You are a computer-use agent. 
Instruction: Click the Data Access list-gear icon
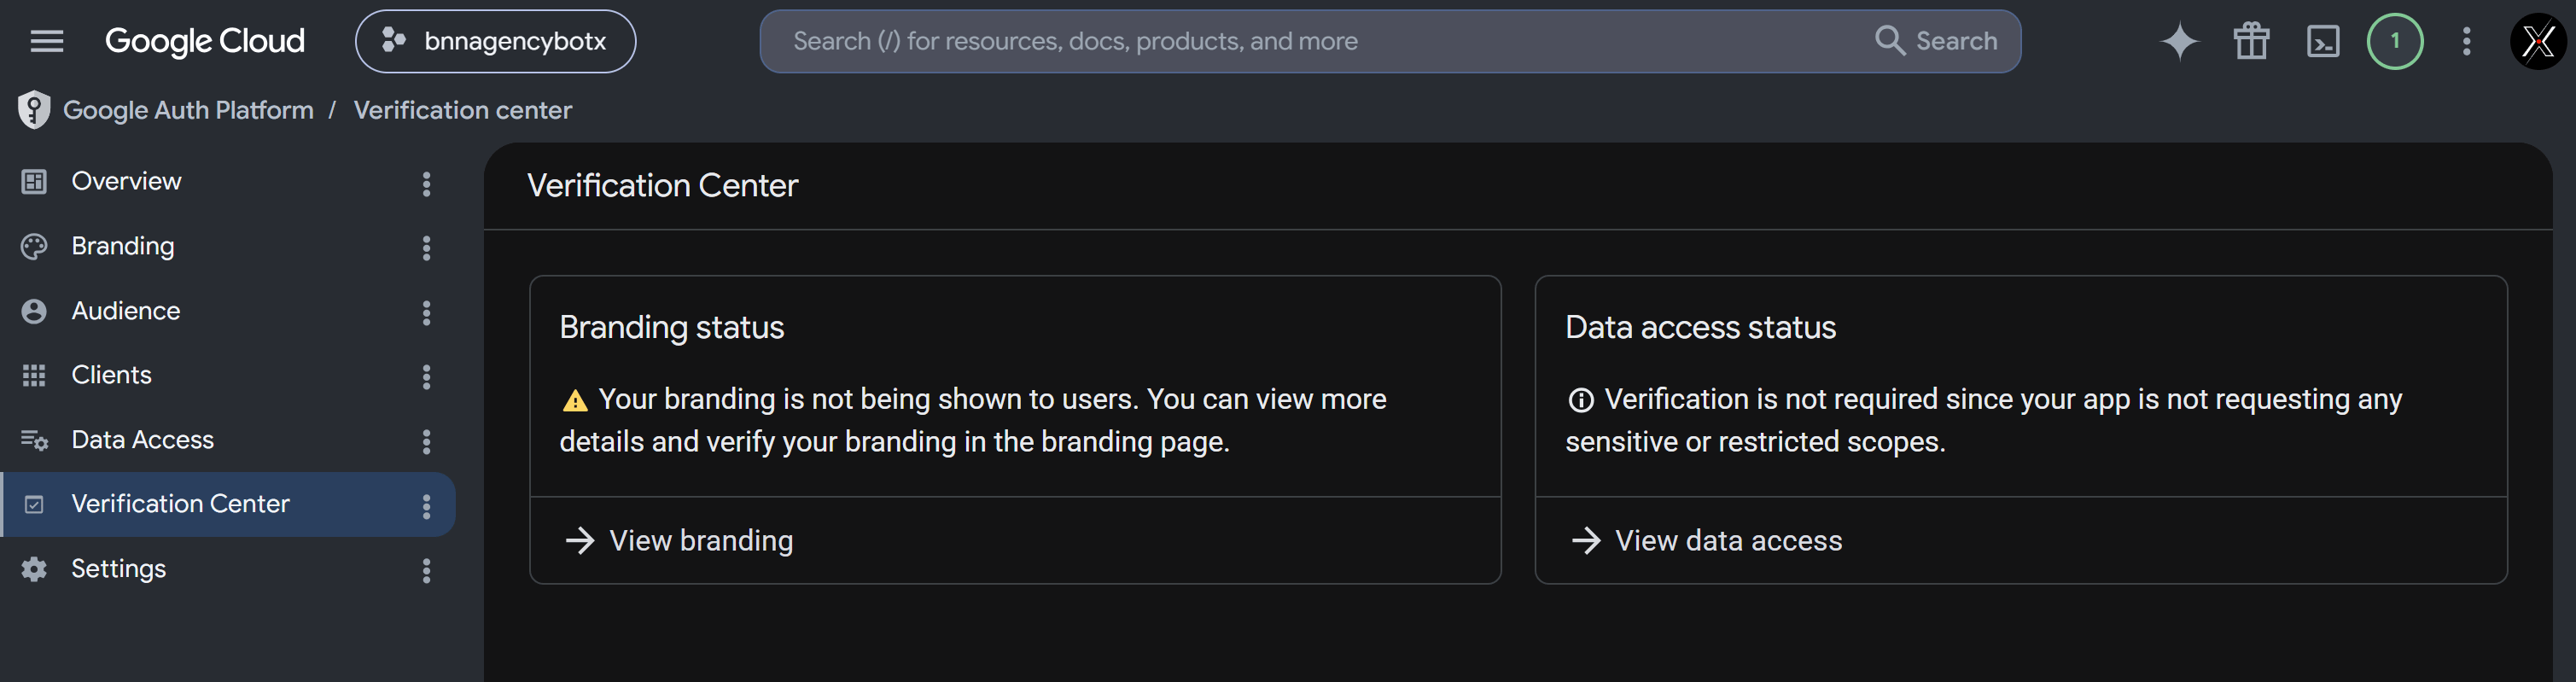34,440
